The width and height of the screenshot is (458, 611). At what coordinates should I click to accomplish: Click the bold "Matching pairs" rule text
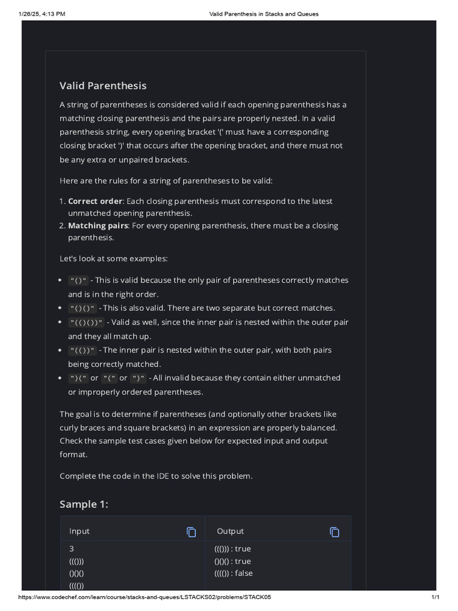pos(98,226)
